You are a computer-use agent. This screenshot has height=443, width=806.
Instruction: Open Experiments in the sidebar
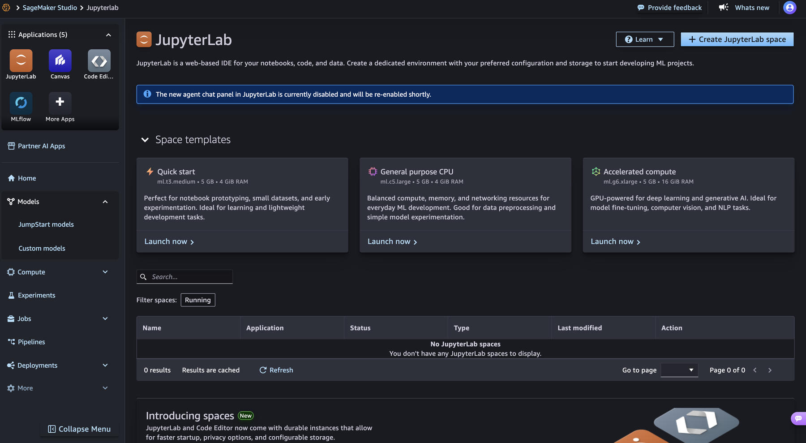click(31, 295)
